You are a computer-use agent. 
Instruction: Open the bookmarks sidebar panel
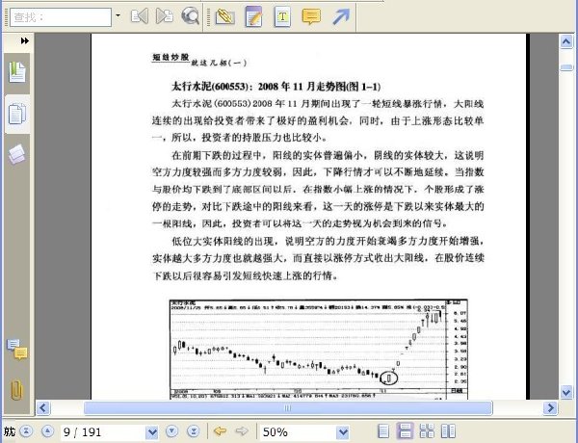pyautogui.click(x=17, y=72)
